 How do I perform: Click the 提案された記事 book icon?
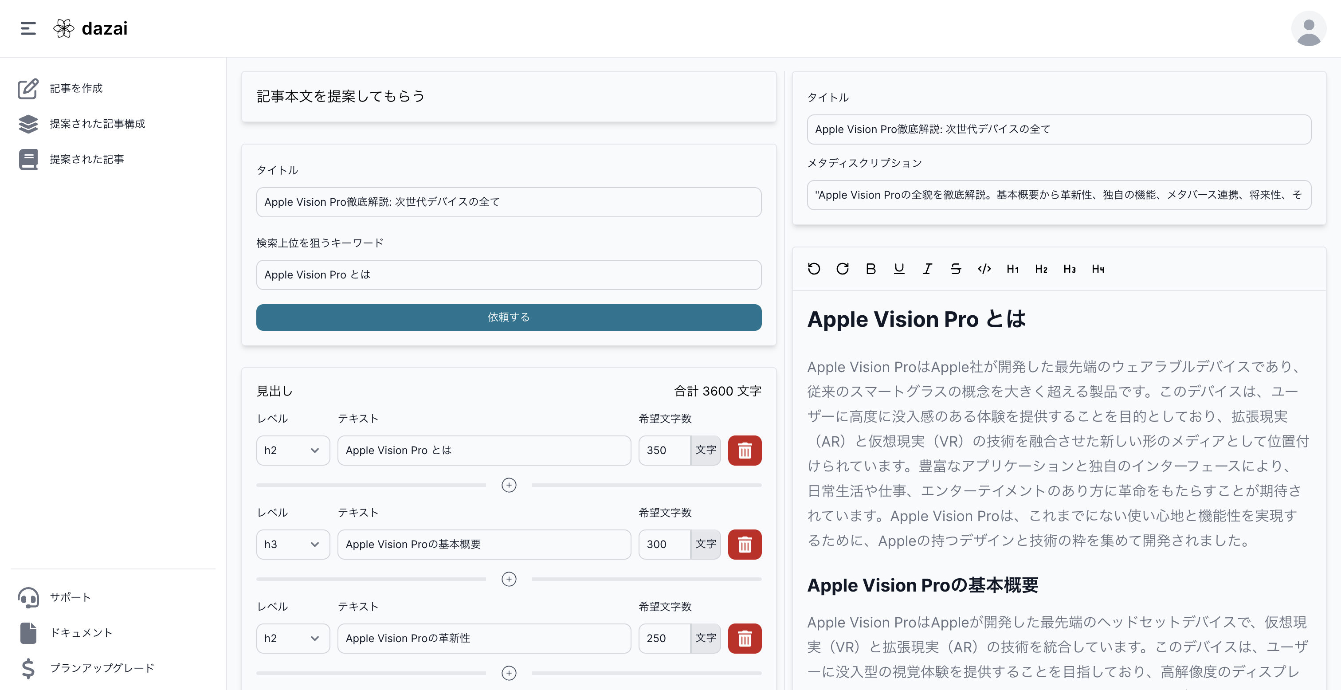tap(28, 159)
